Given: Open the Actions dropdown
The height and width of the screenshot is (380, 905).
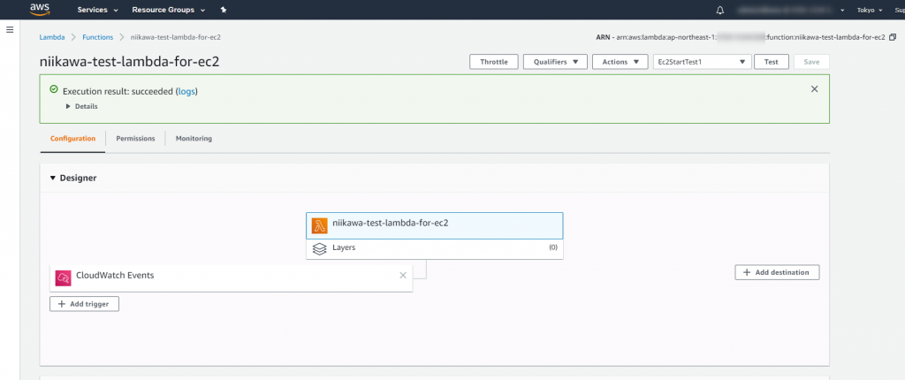Looking at the screenshot, I should 620,62.
